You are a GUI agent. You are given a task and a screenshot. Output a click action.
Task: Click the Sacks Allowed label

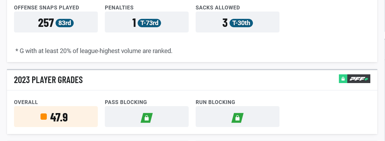click(x=218, y=8)
